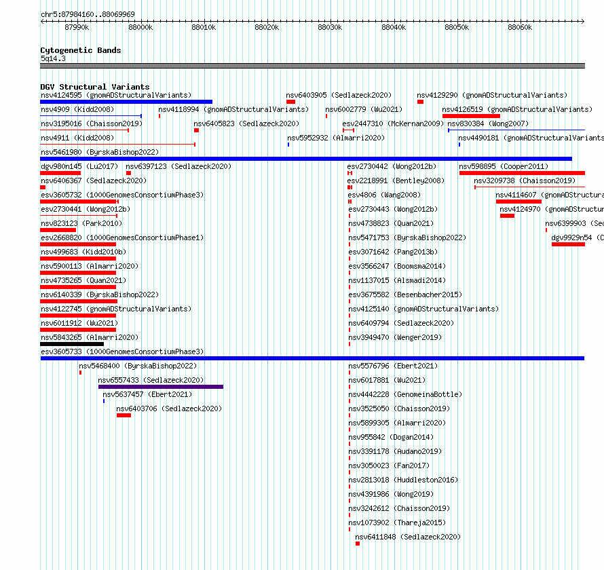Open esv2218991 (Bentley2008) variant
The image size is (604, 570).
(x=396, y=180)
